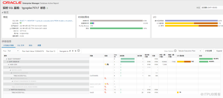The image size is (223, 98).
Task: Click the I/O 请求数 bar in the I/O panel
Action: [191, 23]
